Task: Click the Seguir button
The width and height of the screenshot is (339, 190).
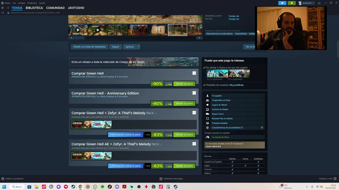Action: tap(115, 47)
